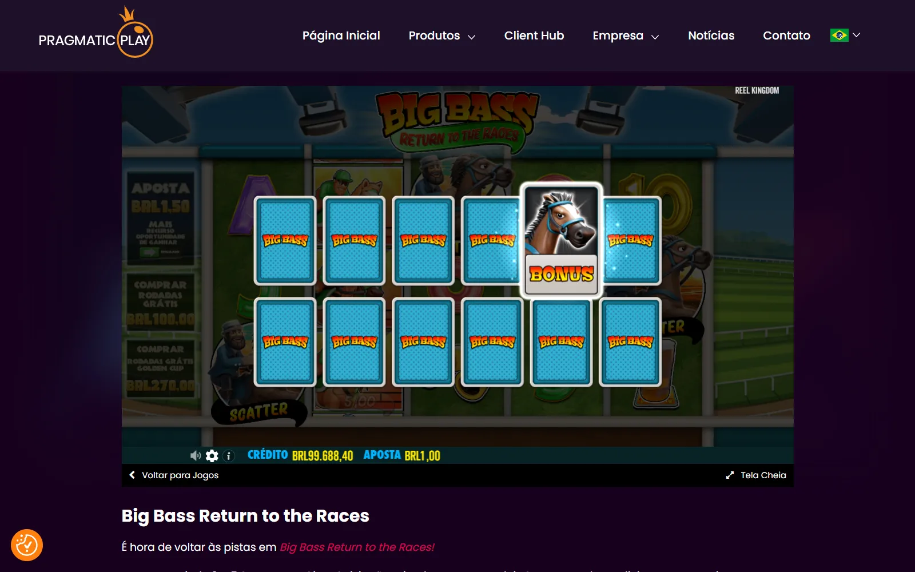The height and width of the screenshot is (572, 915).
Task: Open the Empresa menu
Action: click(618, 35)
